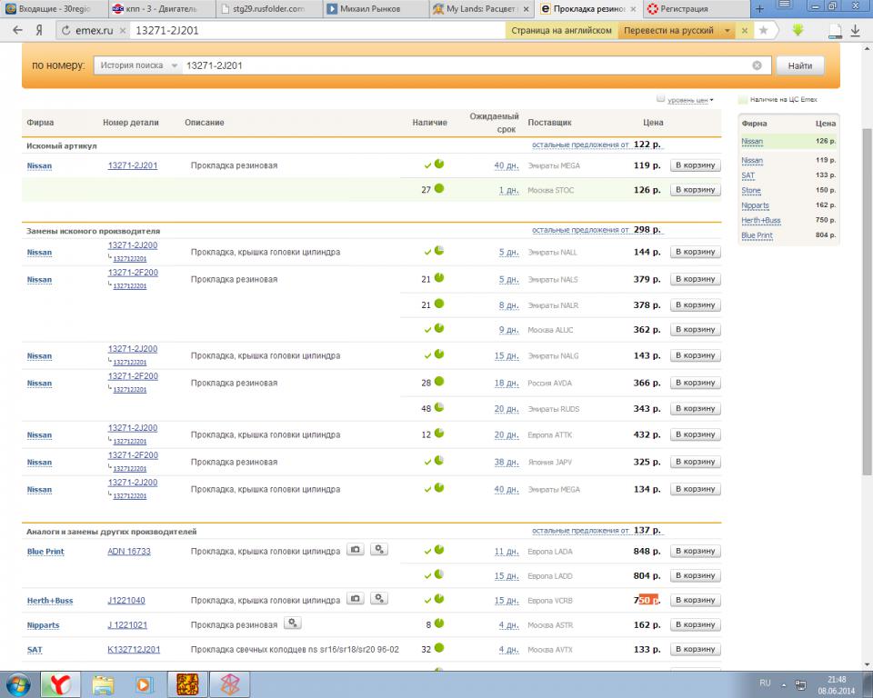Open Yandex home via the Я icon

39,30
